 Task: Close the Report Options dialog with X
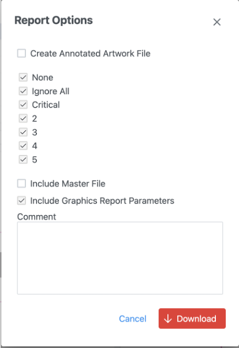click(x=217, y=22)
